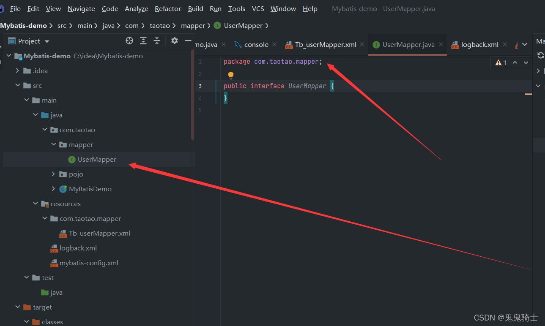Open the Project view dropdown
The height and width of the screenshot is (326, 545).
(x=47, y=41)
